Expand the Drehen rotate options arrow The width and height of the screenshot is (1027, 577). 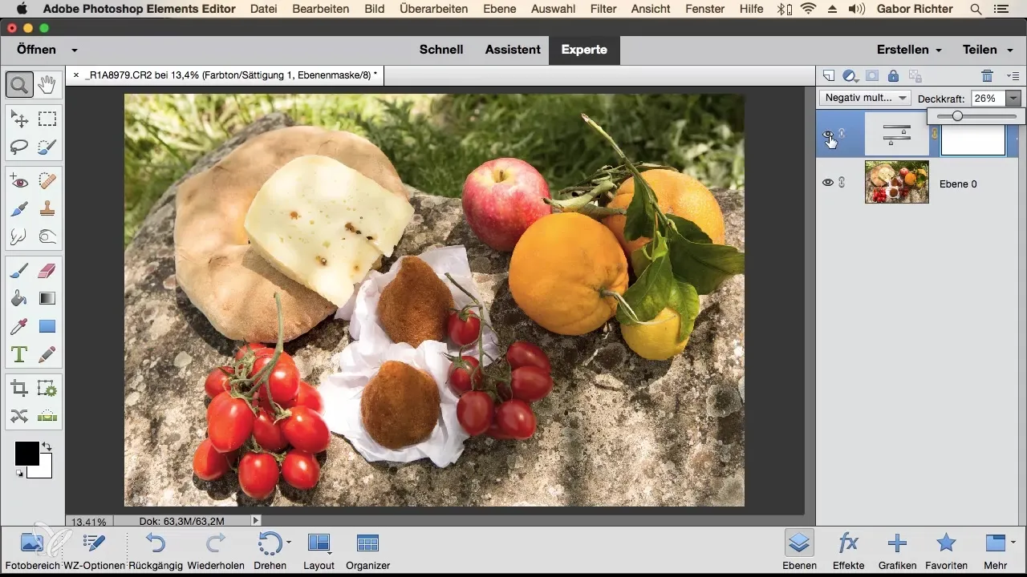[288, 543]
